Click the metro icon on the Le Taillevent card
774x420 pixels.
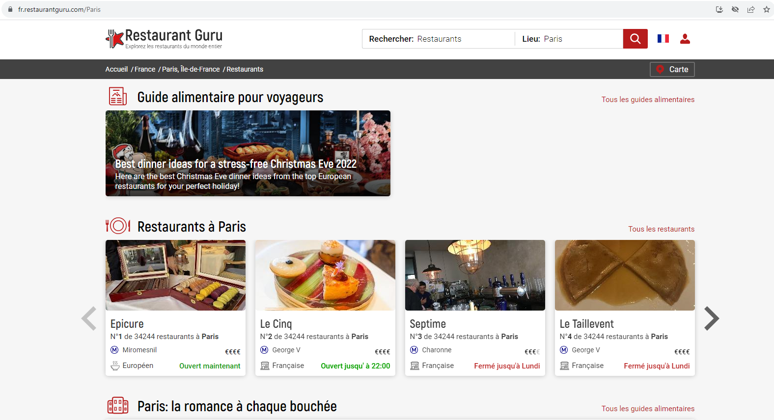tap(564, 350)
